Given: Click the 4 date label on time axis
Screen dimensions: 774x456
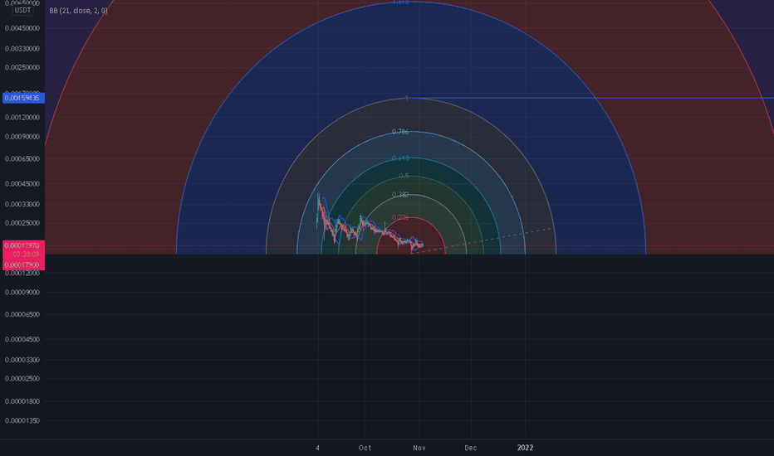Looking at the screenshot, I should [x=317, y=448].
